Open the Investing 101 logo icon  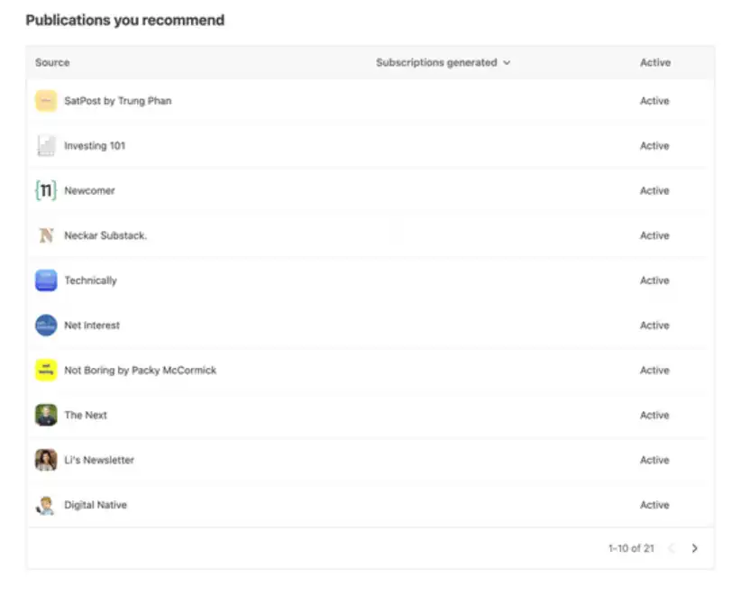[46, 146]
